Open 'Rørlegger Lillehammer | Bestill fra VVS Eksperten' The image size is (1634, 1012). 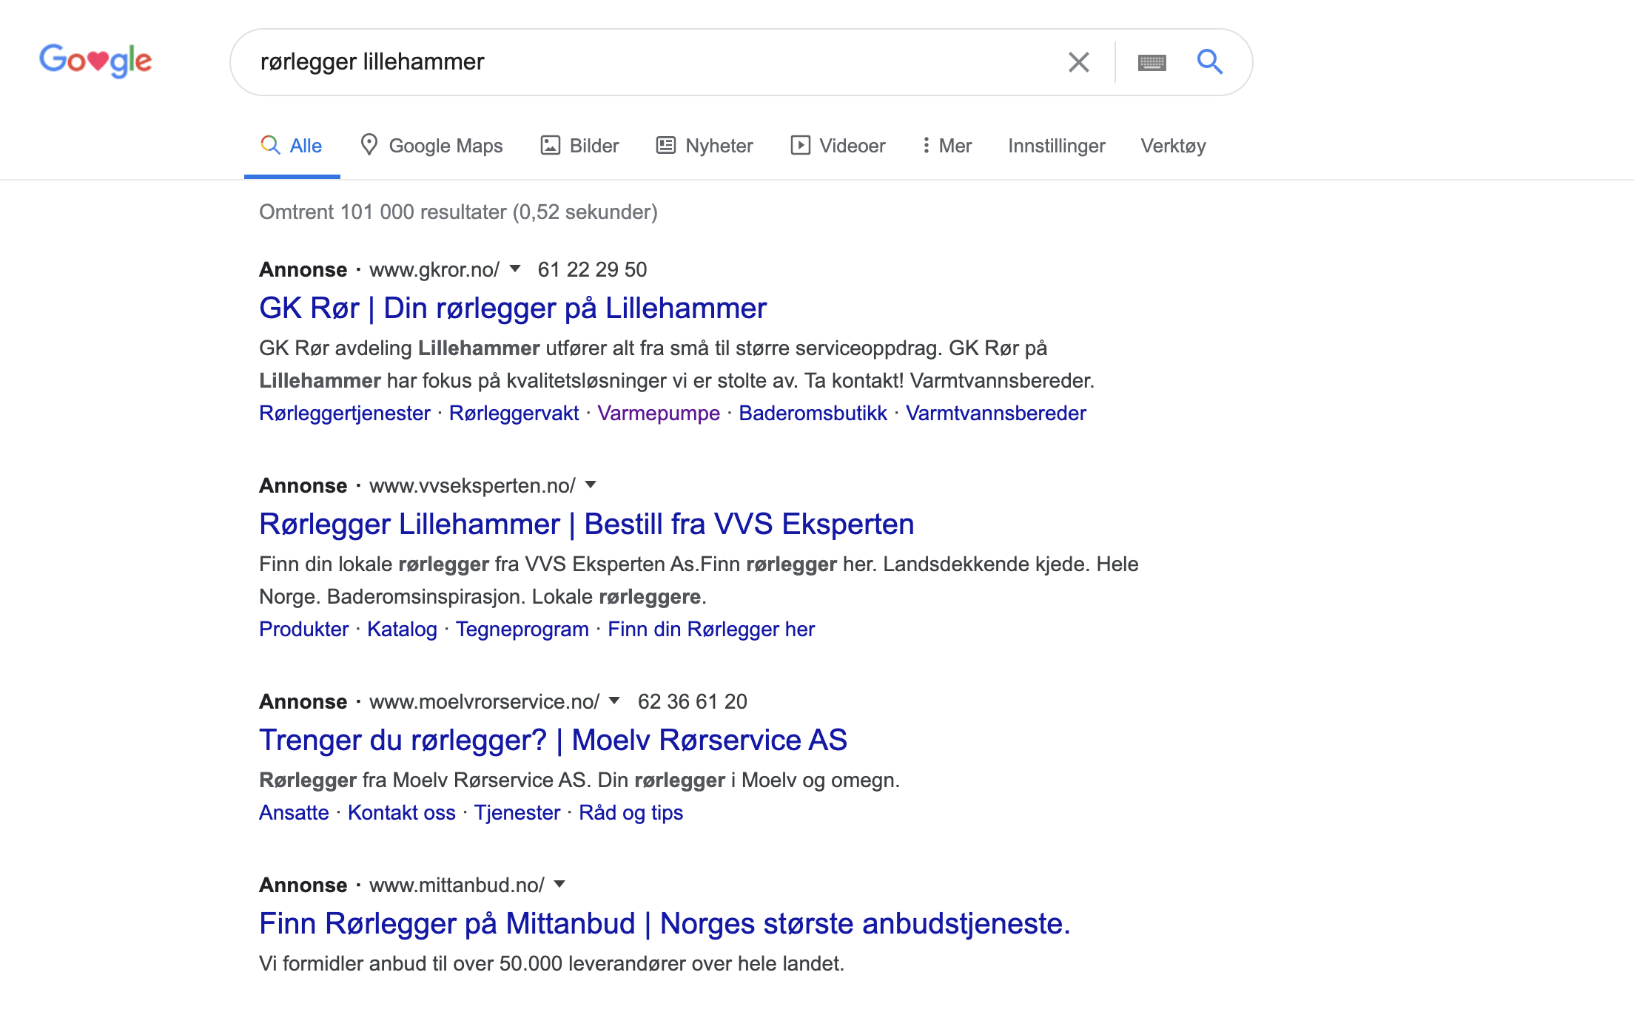[x=587, y=524]
